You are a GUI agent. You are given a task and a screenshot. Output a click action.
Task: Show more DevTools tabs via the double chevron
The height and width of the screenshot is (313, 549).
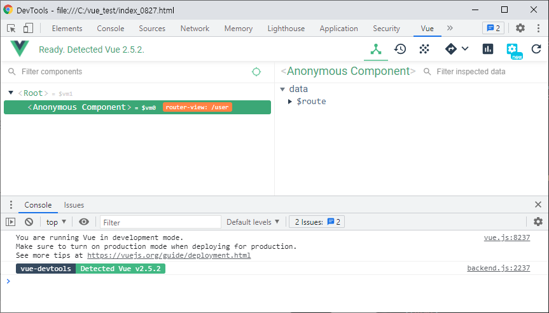[450, 28]
